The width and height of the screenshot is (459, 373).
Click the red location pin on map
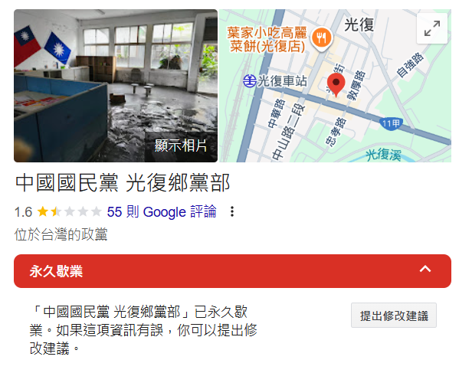tap(336, 84)
